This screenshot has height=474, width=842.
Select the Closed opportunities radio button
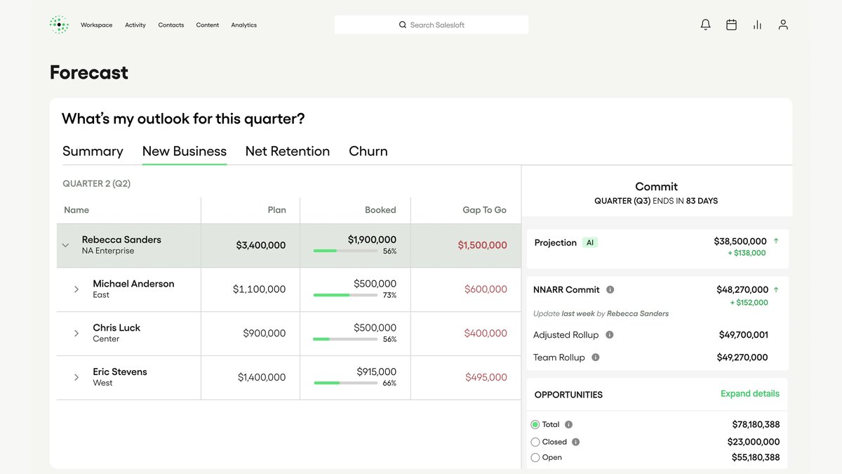(535, 442)
